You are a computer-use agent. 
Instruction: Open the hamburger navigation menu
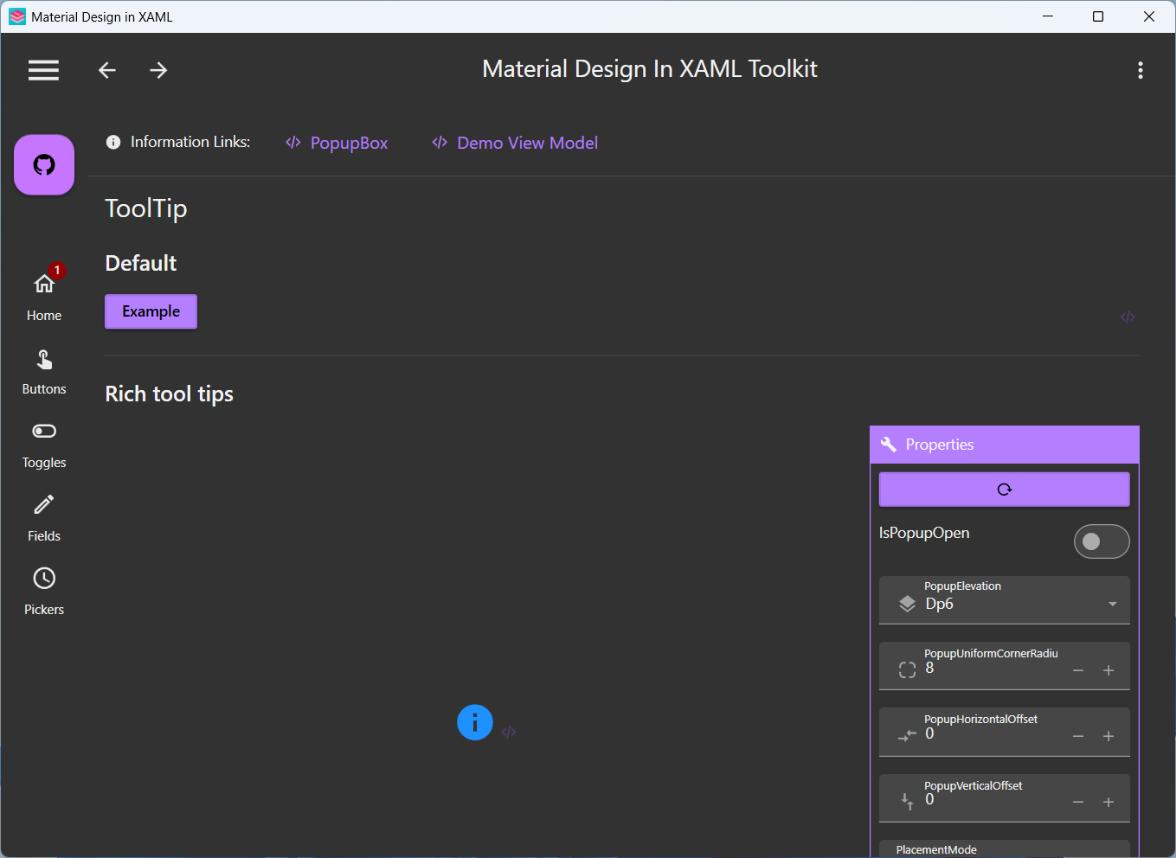(x=43, y=70)
